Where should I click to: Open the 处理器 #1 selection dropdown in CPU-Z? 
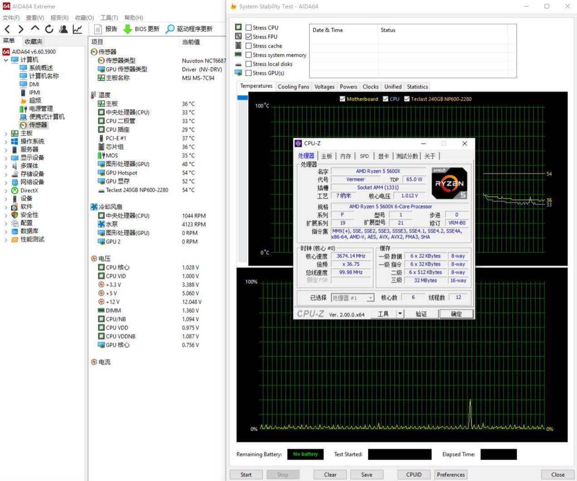coord(371,298)
